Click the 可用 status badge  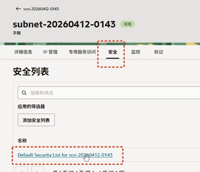pos(127,24)
